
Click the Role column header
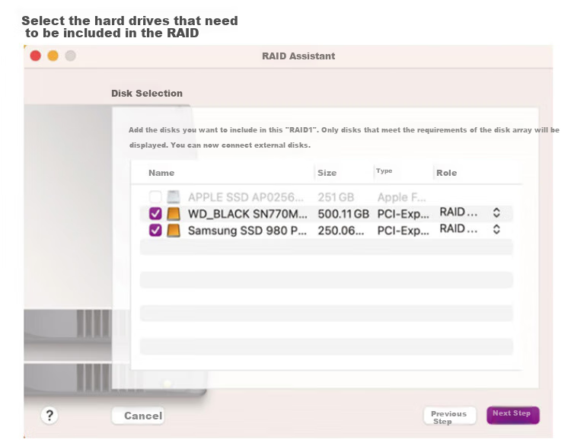(x=446, y=173)
